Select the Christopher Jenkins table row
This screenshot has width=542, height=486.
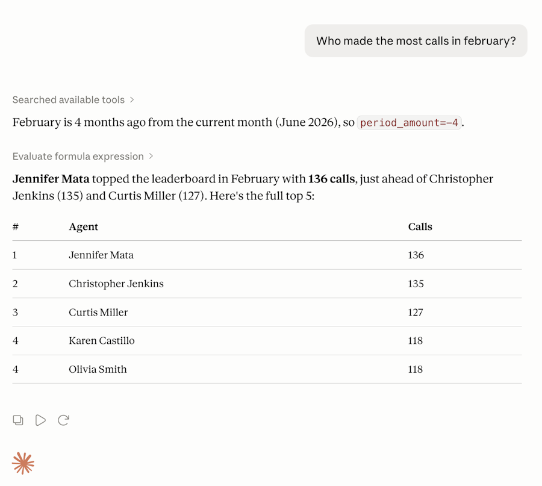(x=267, y=284)
